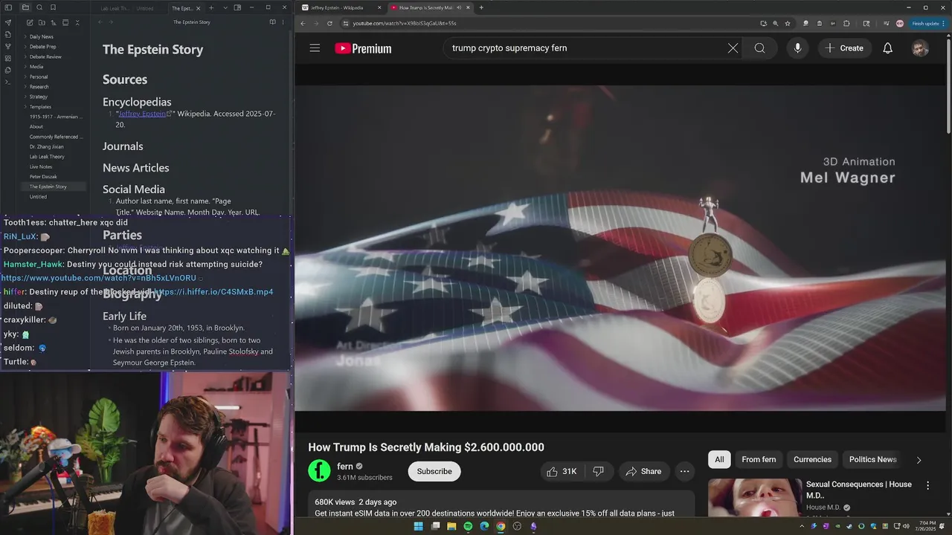Mute the YouTube tab via its speaker icon

point(459,7)
